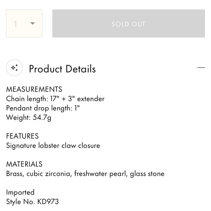The image size is (211, 211).
Task: Click Signature lobster claw closure text
Action: point(53,146)
